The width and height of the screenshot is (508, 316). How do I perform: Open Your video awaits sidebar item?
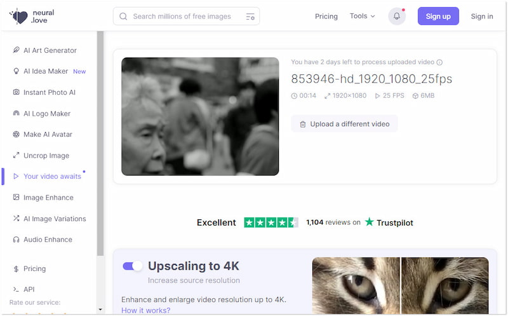tap(51, 176)
